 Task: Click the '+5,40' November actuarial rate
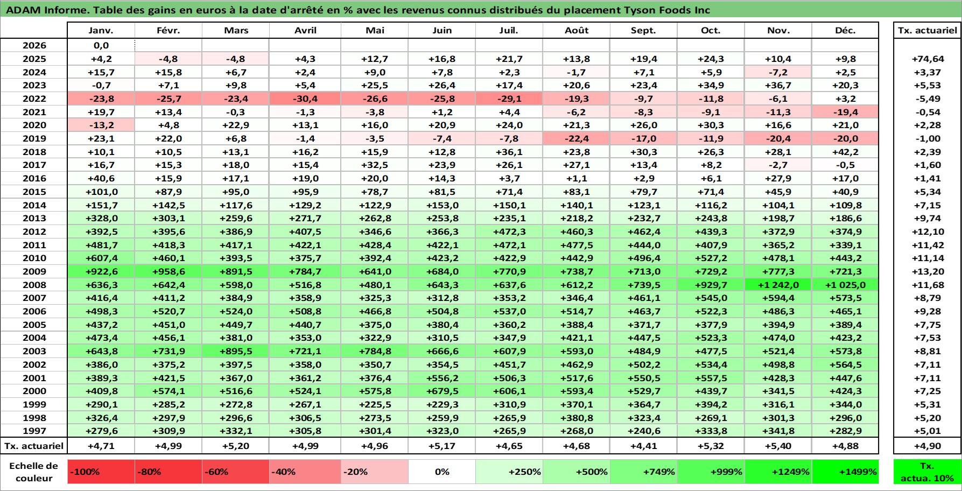[x=778, y=446]
